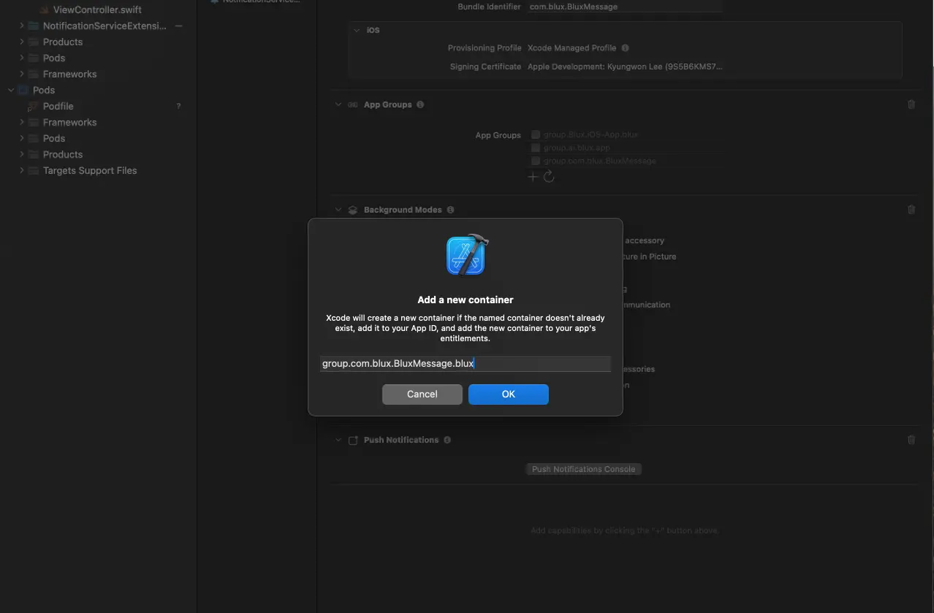
Task: Select Podfile in the project navigator
Action: tap(58, 106)
